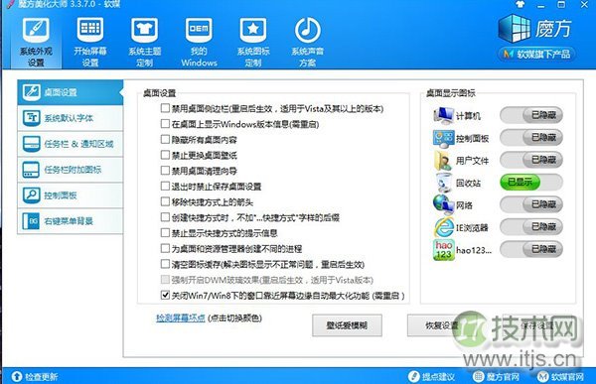The image size is (596, 384).
Task: Click 壁纸变模糊 button
Action: point(347,325)
